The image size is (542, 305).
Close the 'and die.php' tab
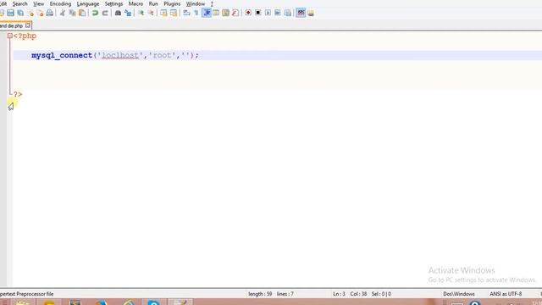(28, 25)
